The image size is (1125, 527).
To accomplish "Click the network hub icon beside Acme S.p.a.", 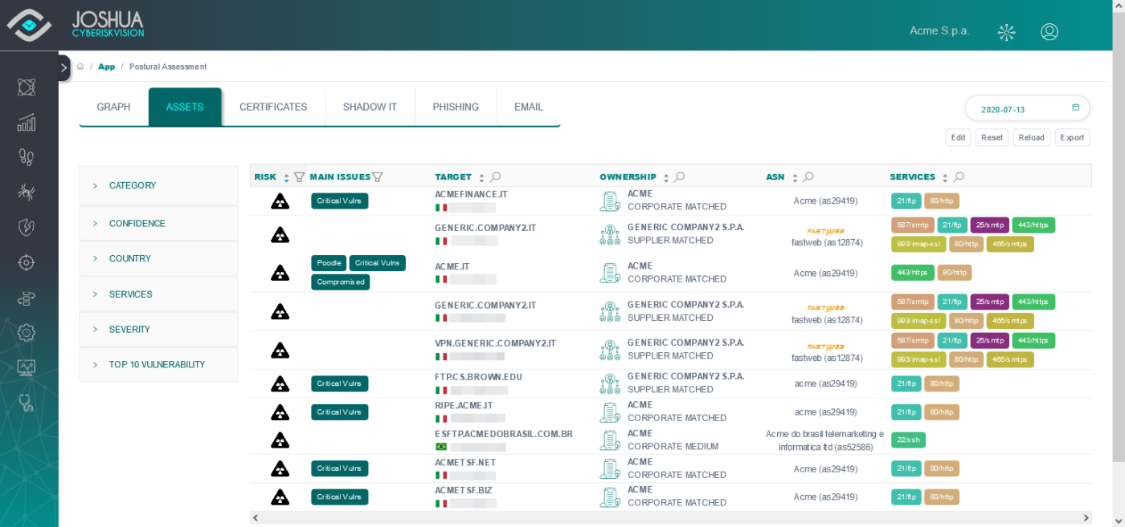I will click(x=1006, y=32).
